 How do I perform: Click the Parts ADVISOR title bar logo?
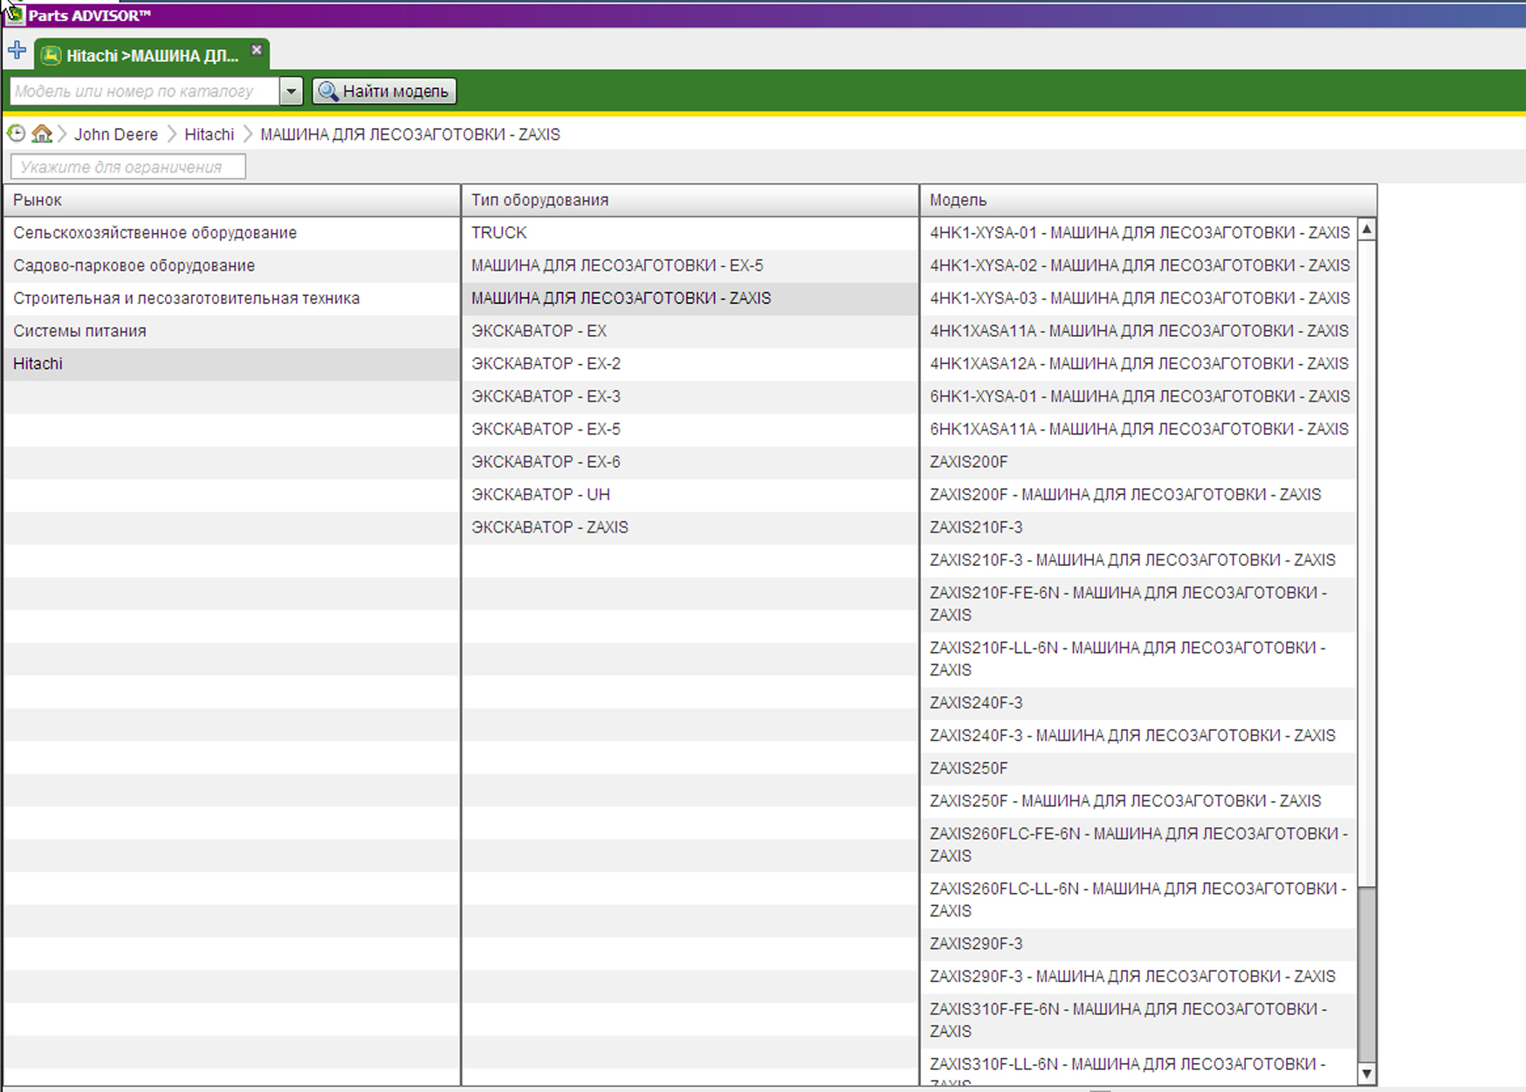click(14, 15)
